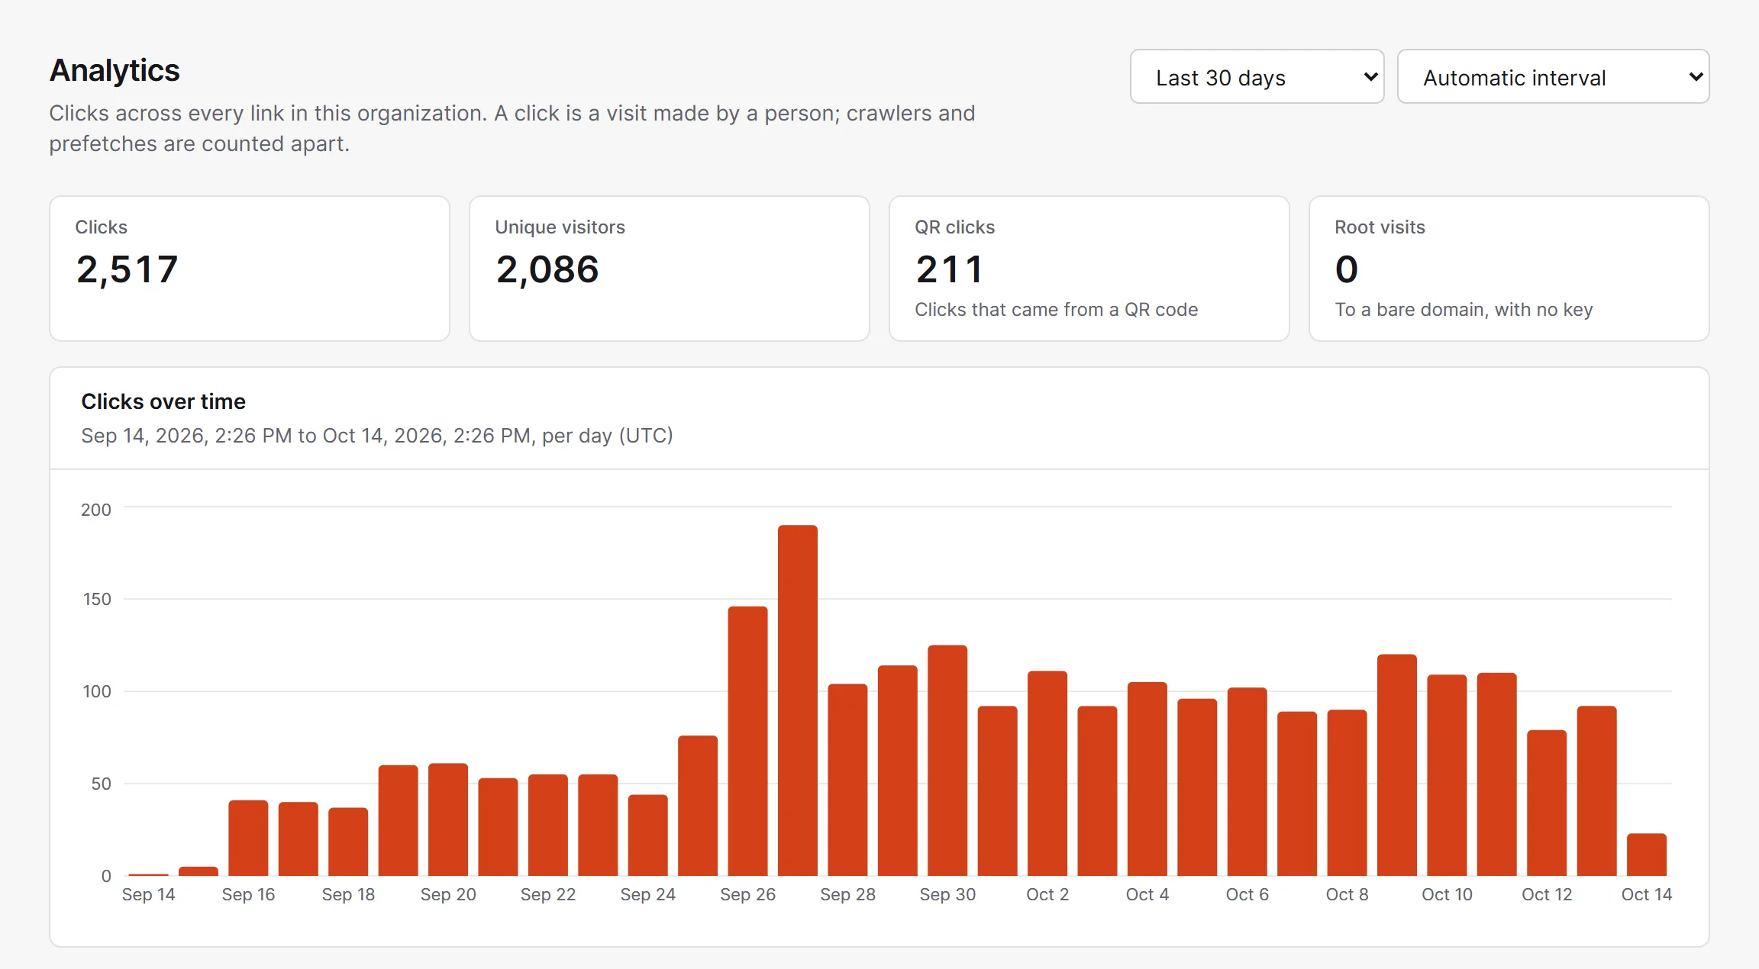Click the Sep 30 bar in chart
The image size is (1759, 969).
tap(947, 761)
